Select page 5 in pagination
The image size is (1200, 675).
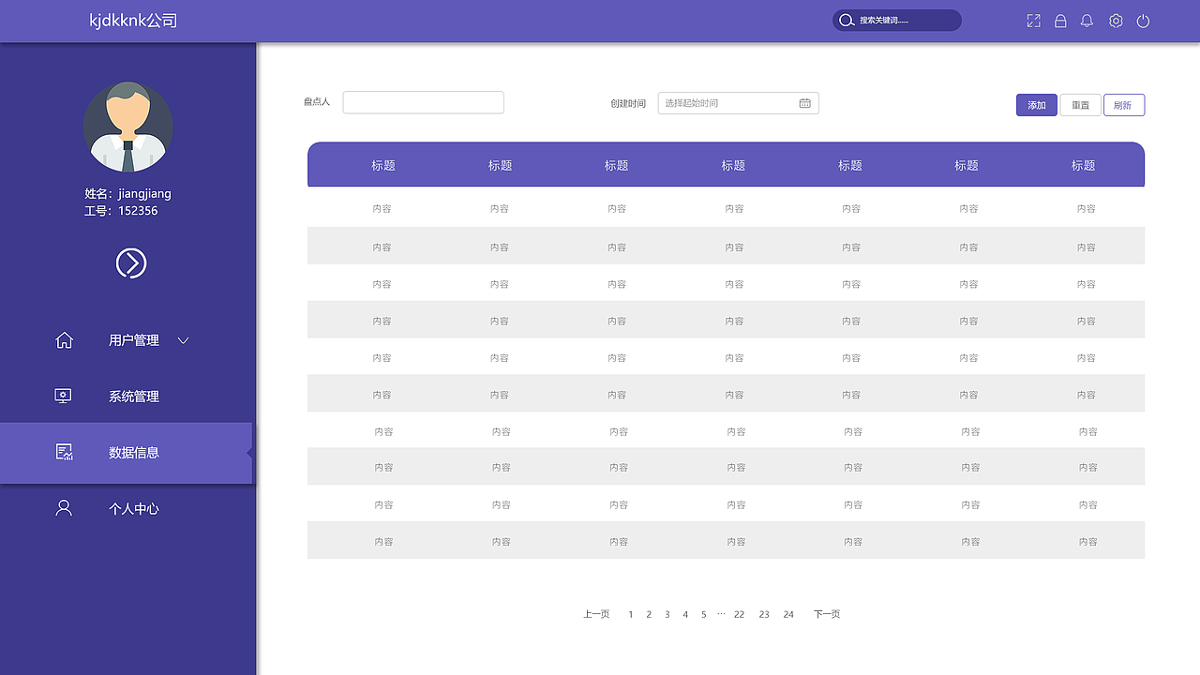(704, 615)
